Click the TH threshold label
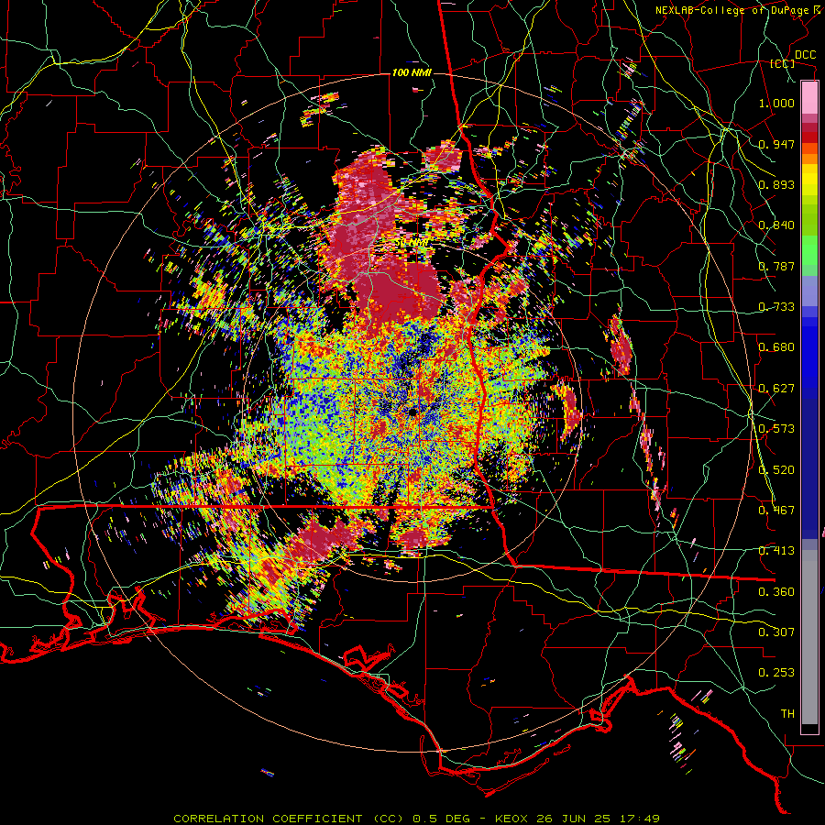The image size is (825, 825). pos(787,714)
